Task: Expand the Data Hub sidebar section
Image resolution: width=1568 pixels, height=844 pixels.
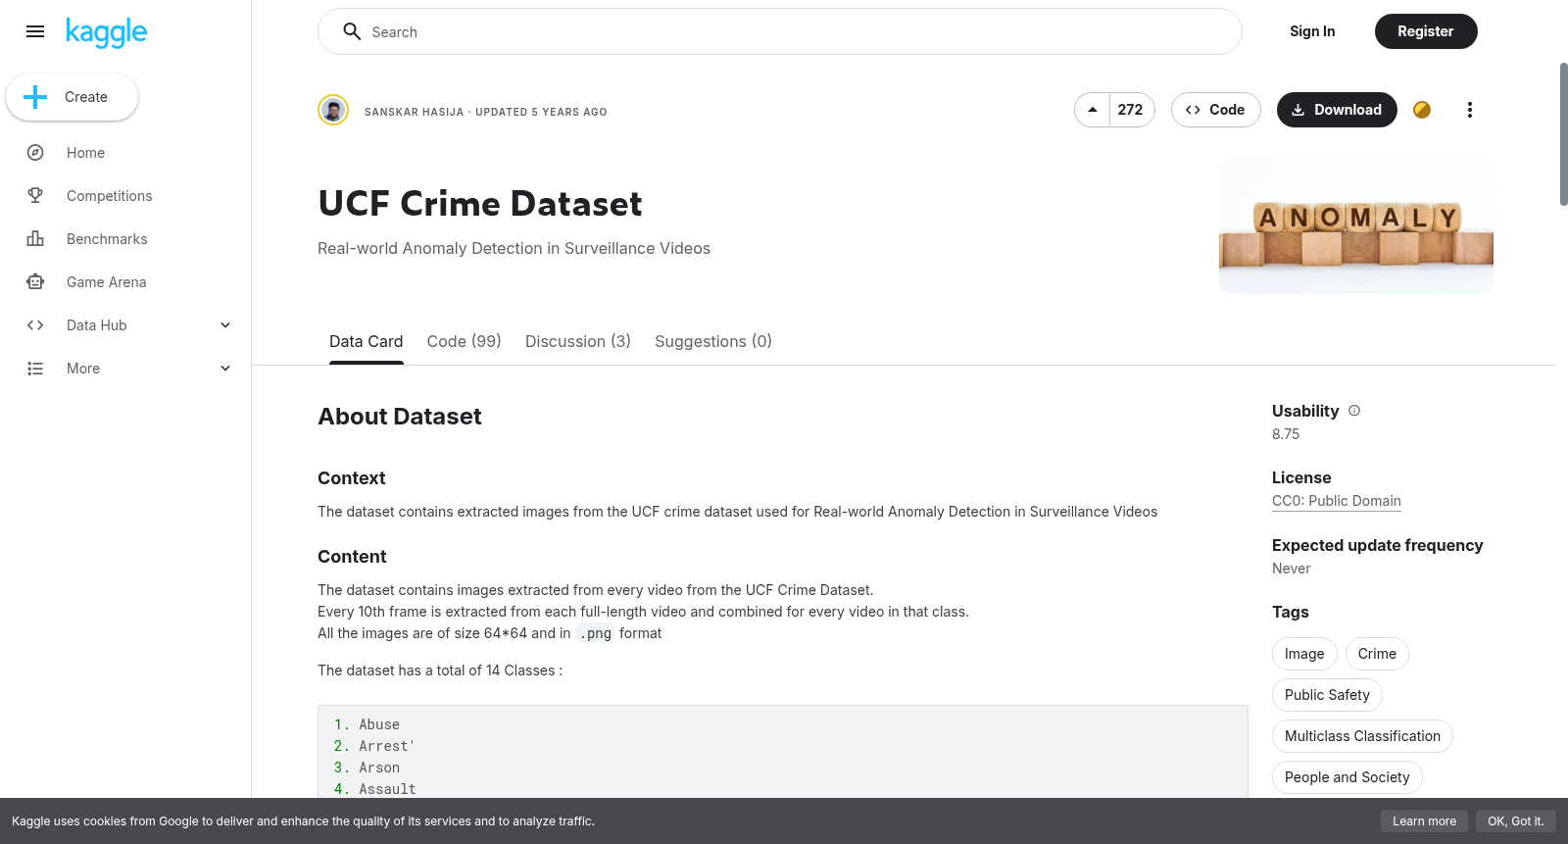Action: point(225,325)
